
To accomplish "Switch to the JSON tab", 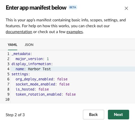I will pyautogui.click(x=29, y=45).
